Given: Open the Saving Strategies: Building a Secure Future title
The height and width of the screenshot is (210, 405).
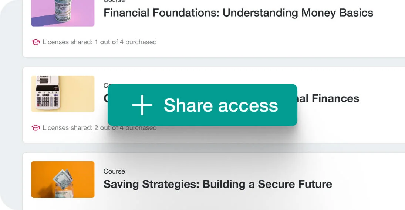Looking at the screenshot, I should tap(217, 184).
